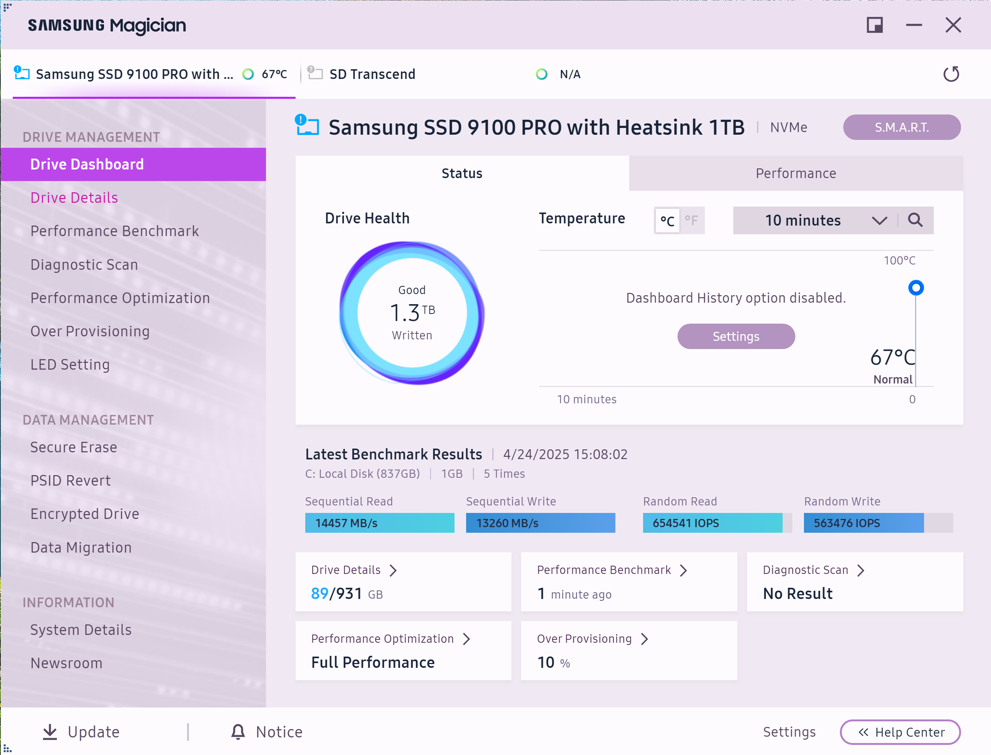The height and width of the screenshot is (755, 991).
Task: Select the Performance tab
Action: (x=796, y=174)
